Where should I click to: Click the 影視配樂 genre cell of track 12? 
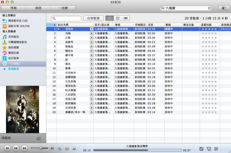pyautogui.click(x=140, y=77)
